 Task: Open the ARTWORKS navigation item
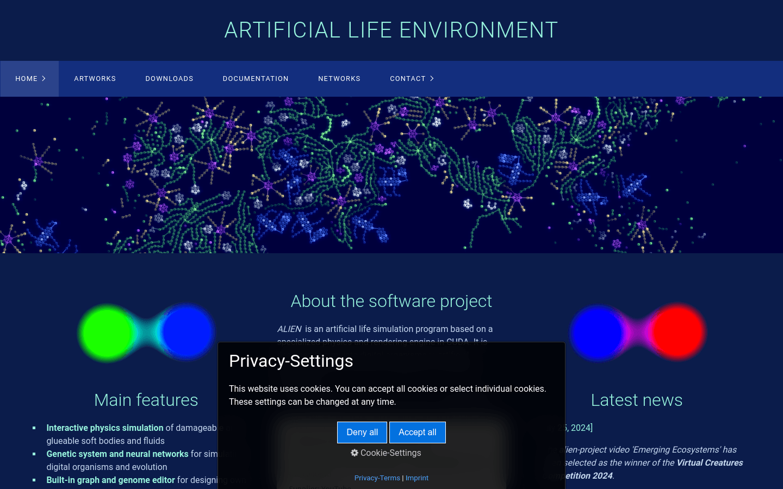click(x=95, y=79)
